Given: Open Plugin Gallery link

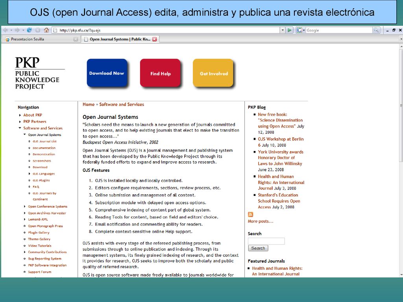Looking at the screenshot, I should [39, 232].
